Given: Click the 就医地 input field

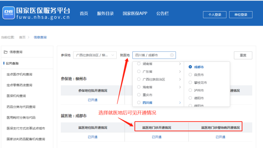Looking at the screenshot, I should [151, 55].
